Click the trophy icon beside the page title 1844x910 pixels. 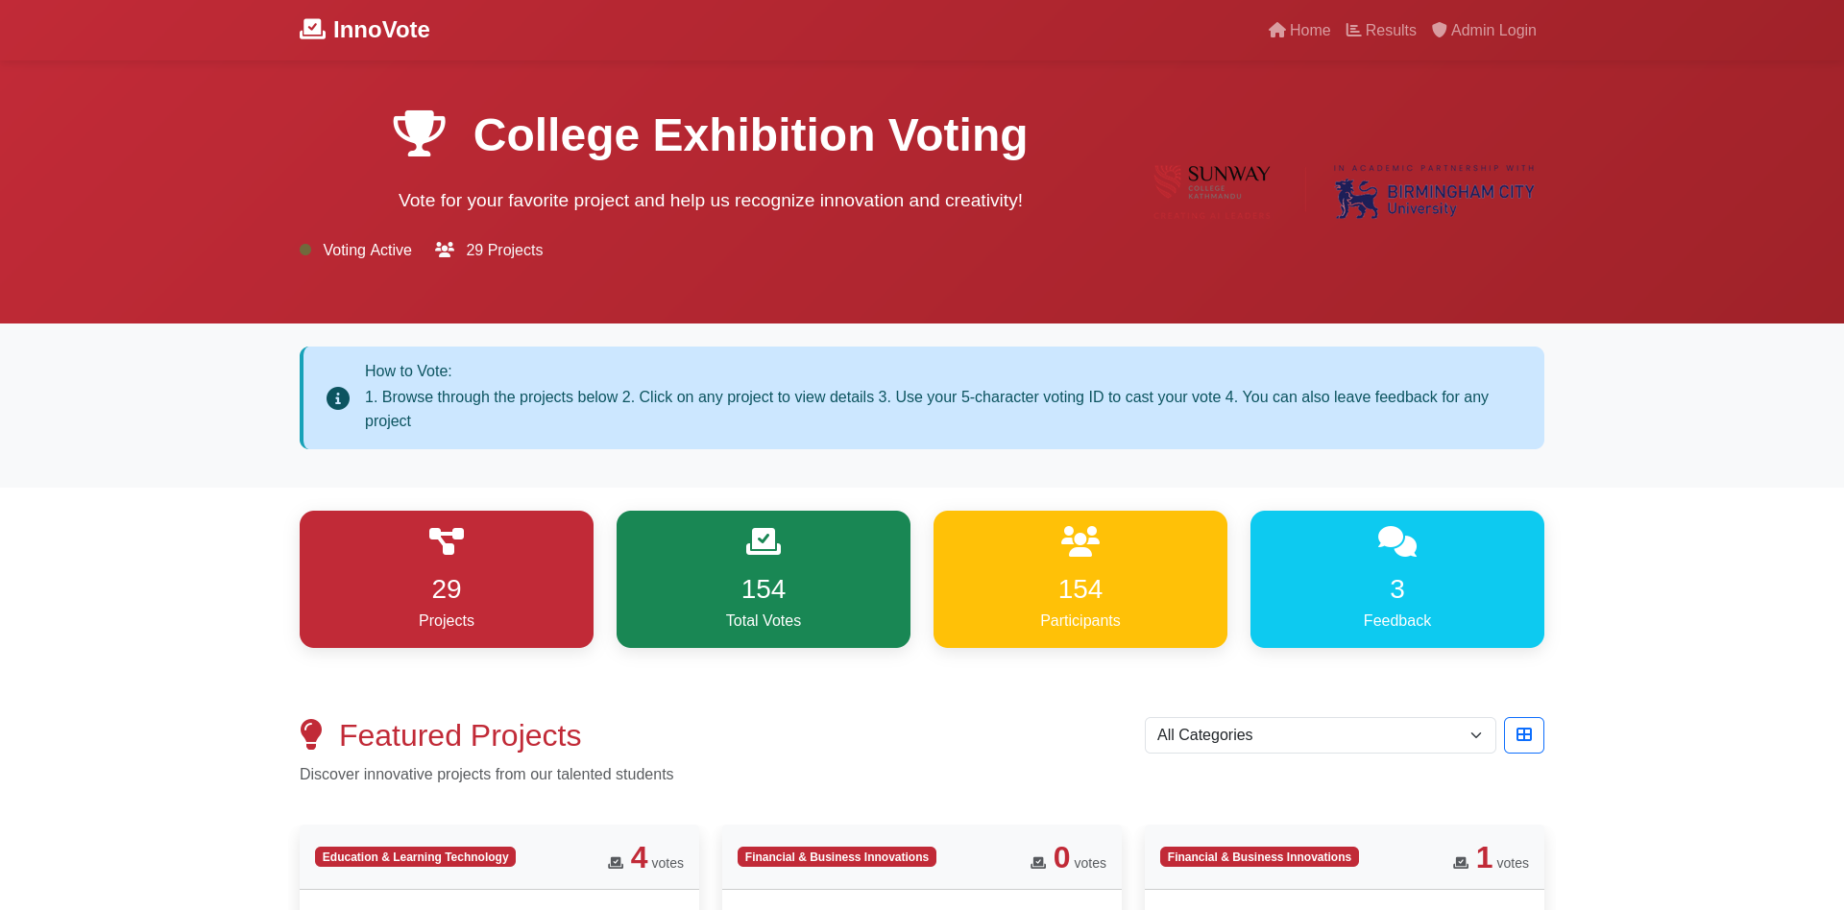(x=419, y=133)
